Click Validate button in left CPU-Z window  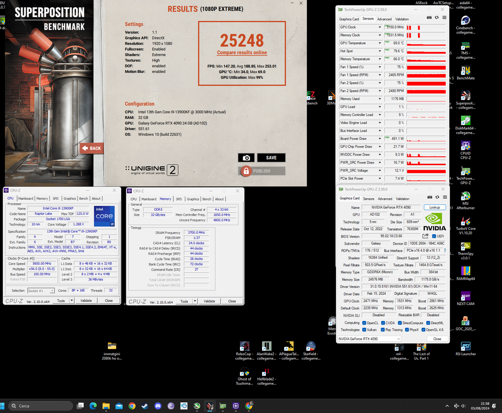[x=86, y=300]
